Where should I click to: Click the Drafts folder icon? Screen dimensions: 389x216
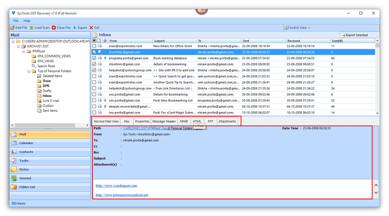click(x=39, y=91)
